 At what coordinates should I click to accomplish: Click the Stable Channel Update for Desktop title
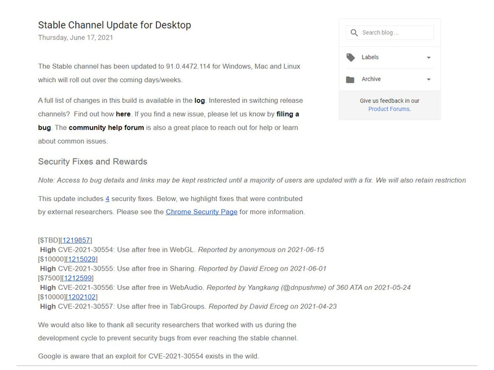click(x=115, y=25)
